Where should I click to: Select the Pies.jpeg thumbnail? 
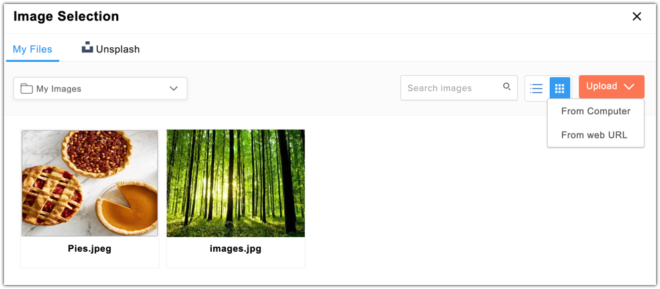pyautogui.click(x=90, y=183)
